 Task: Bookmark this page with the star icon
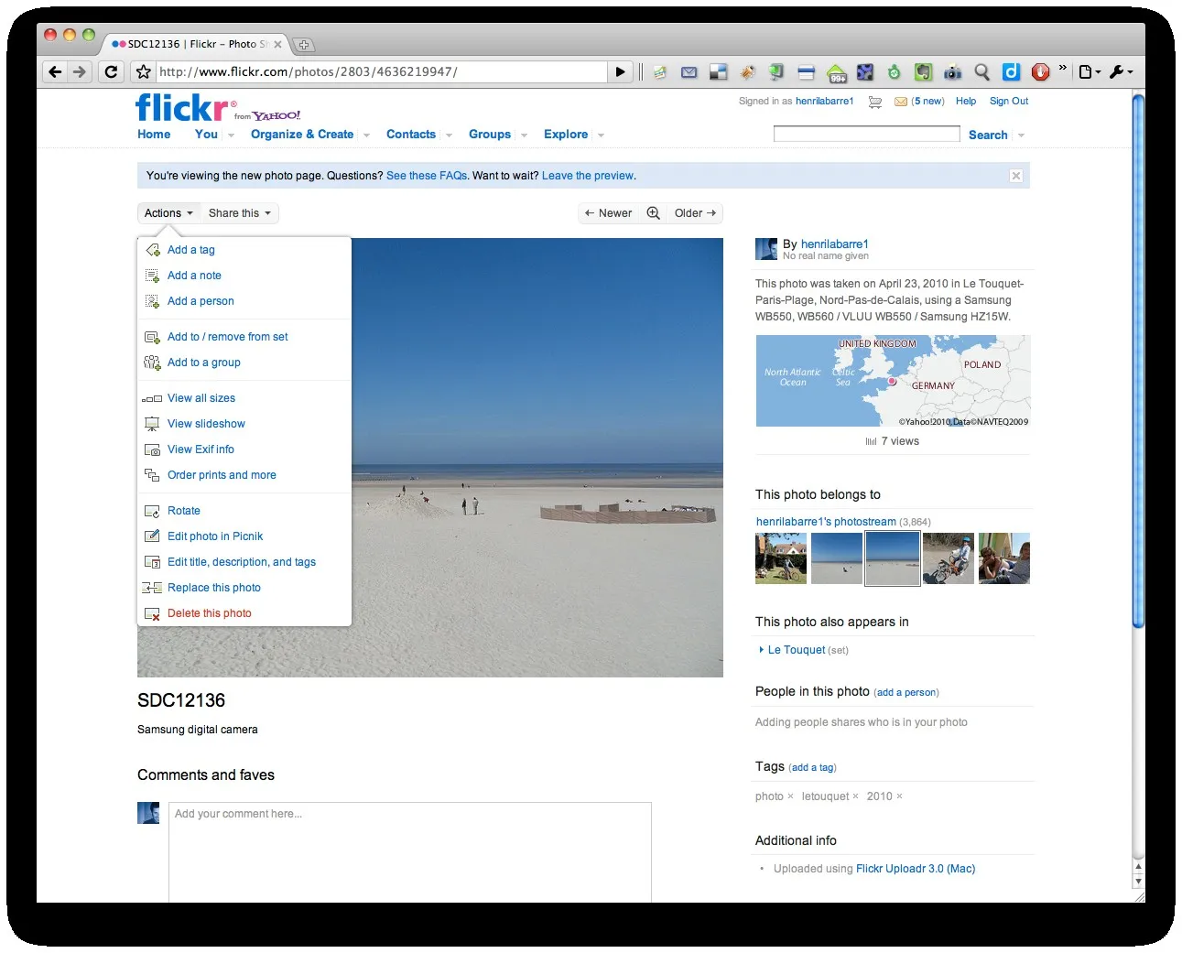[x=143, y=71]
